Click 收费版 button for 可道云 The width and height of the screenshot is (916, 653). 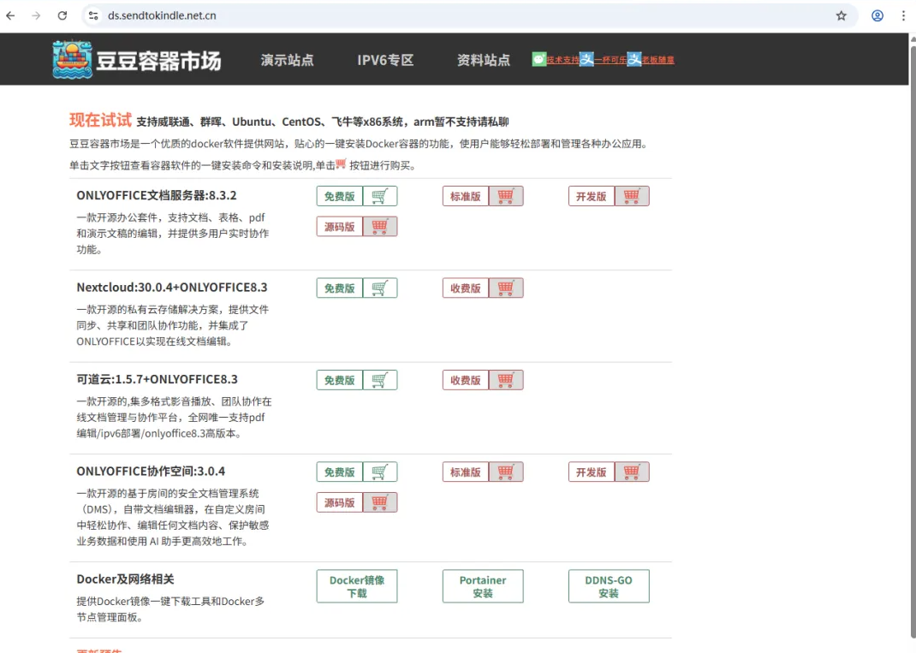pyautogui.click(x=466, y=380)
